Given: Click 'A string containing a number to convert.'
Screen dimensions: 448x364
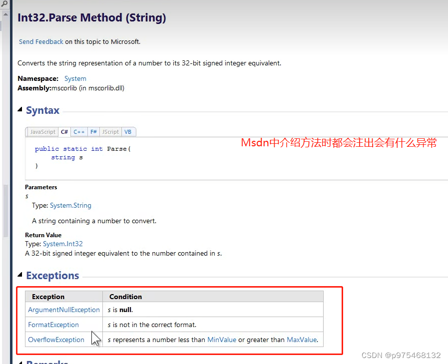Looking at the screenshot, I should click(x=94, y=221).
